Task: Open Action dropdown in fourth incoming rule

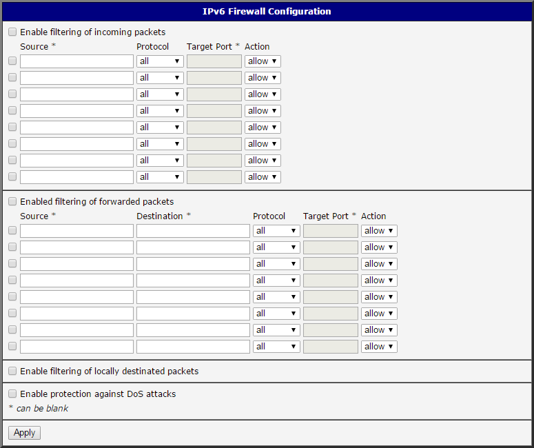Action: coord(263,111)
